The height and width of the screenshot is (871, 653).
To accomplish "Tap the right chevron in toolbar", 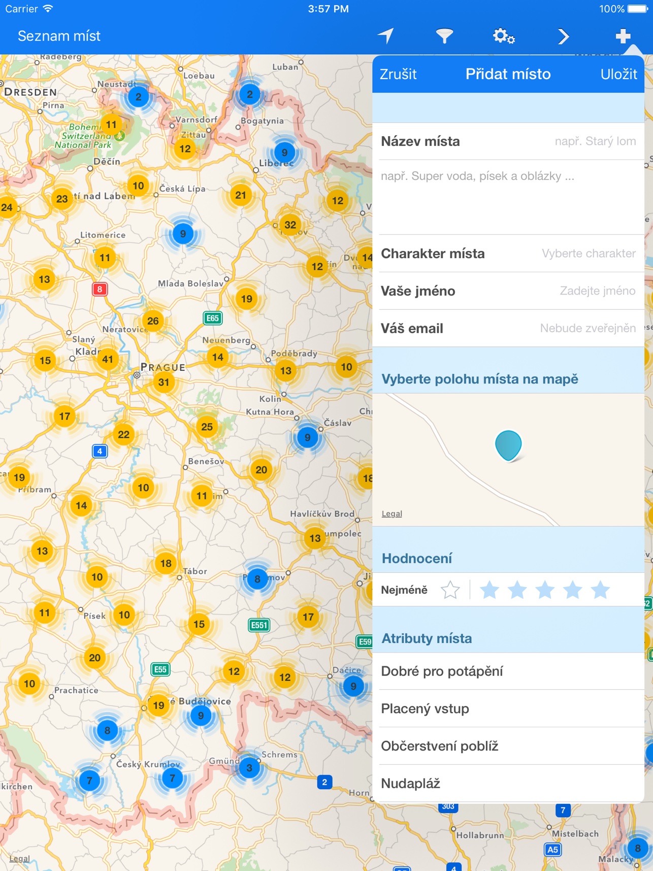I will point(563,36).
